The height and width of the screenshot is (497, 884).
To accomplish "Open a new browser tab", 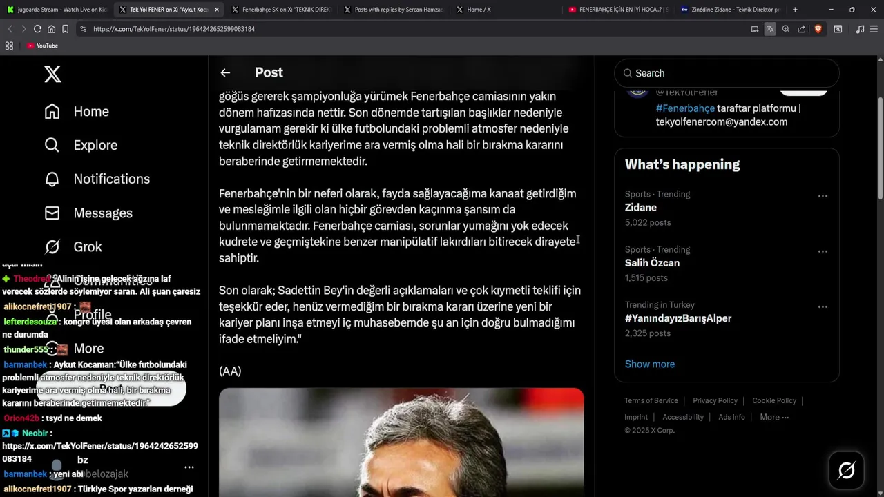I will point(795,10).
